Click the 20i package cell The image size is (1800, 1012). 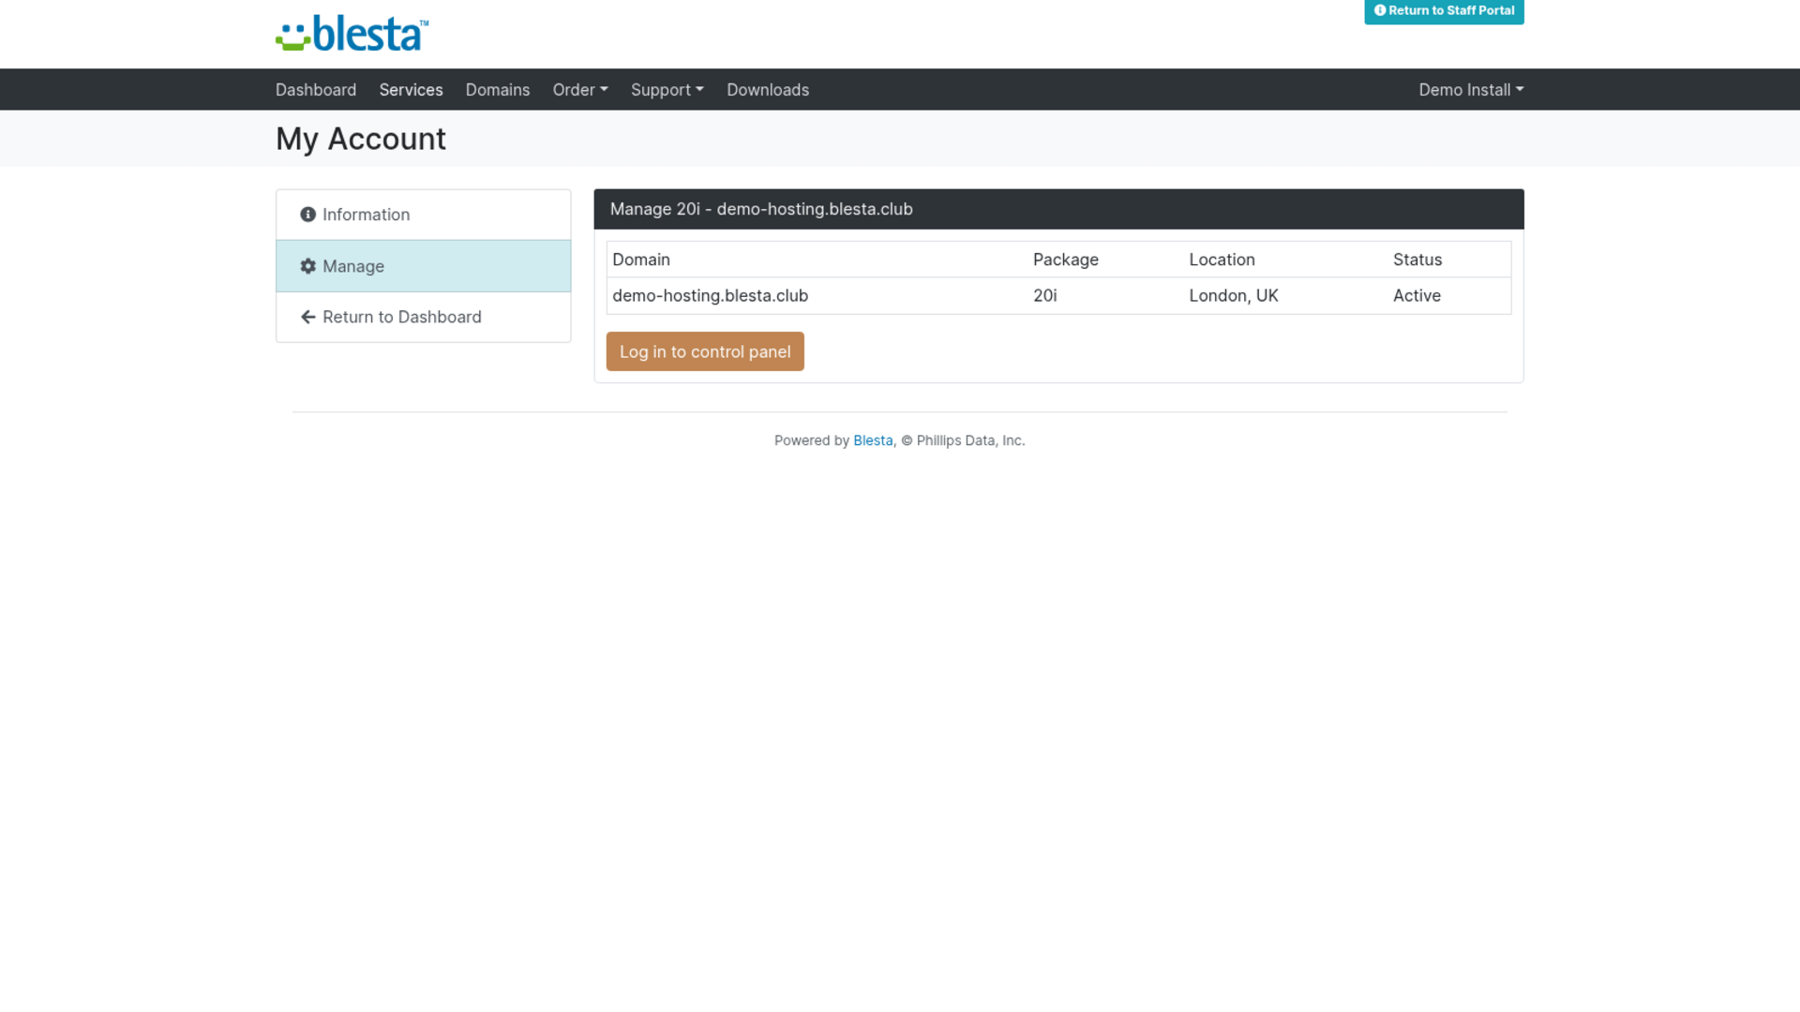[x=1044, y=295]
